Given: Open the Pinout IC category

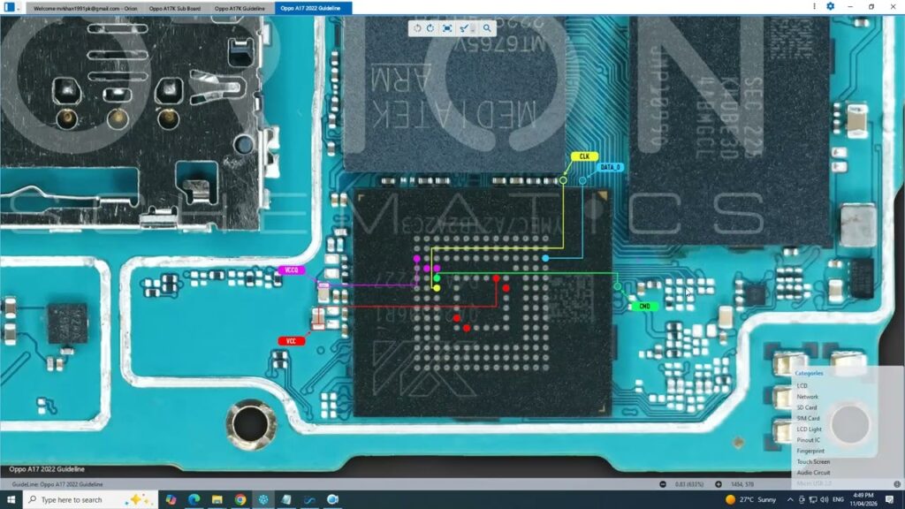Looking at the screenshot, I should point(809,439).
